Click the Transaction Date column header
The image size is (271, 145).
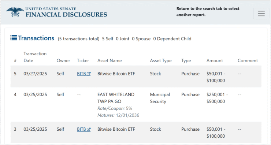coord(35,57)
